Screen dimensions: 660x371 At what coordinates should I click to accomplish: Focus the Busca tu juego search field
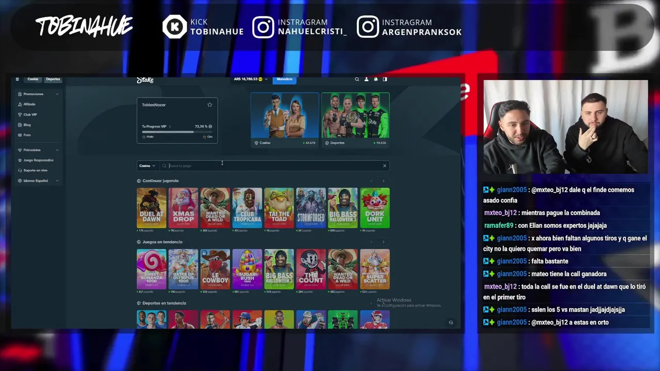[x=274, y=166]
